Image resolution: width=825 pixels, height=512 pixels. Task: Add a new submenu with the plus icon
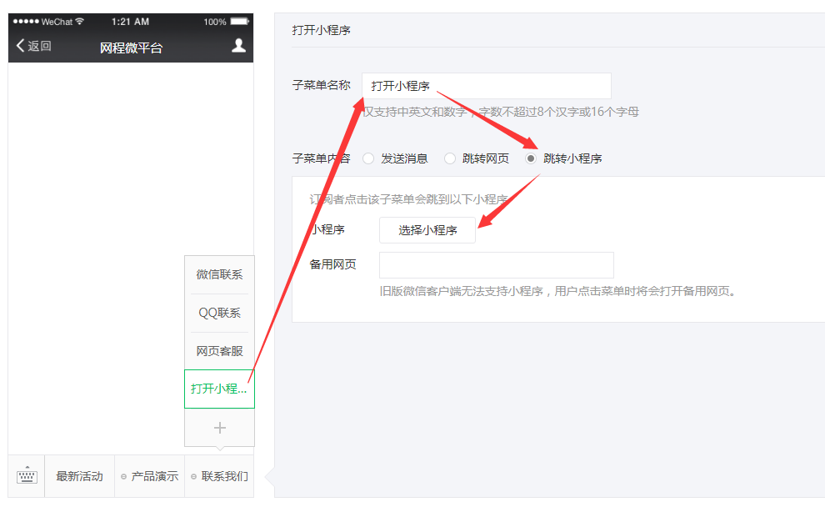tap(219, 428)
